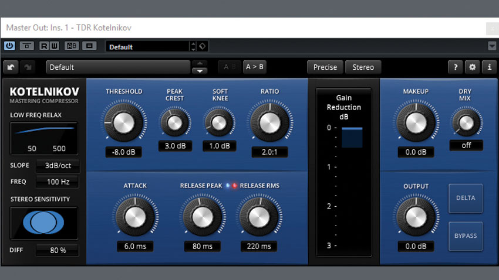Click the Attack 6.0 ms value field
Viewport: 499px width, 280px height.
click(x=135, y=247)
